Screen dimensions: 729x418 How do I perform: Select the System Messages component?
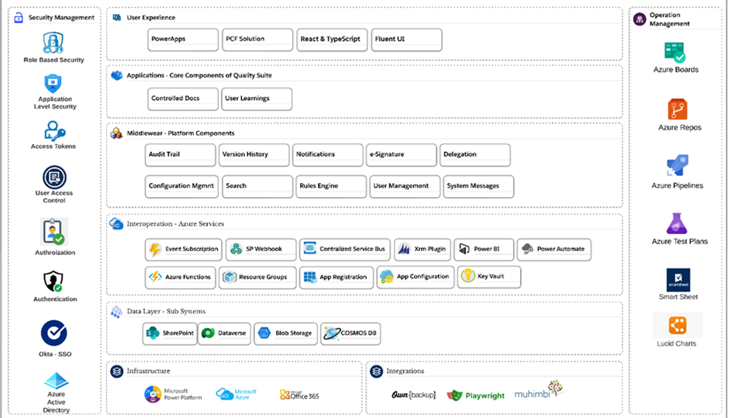(479, 186)
